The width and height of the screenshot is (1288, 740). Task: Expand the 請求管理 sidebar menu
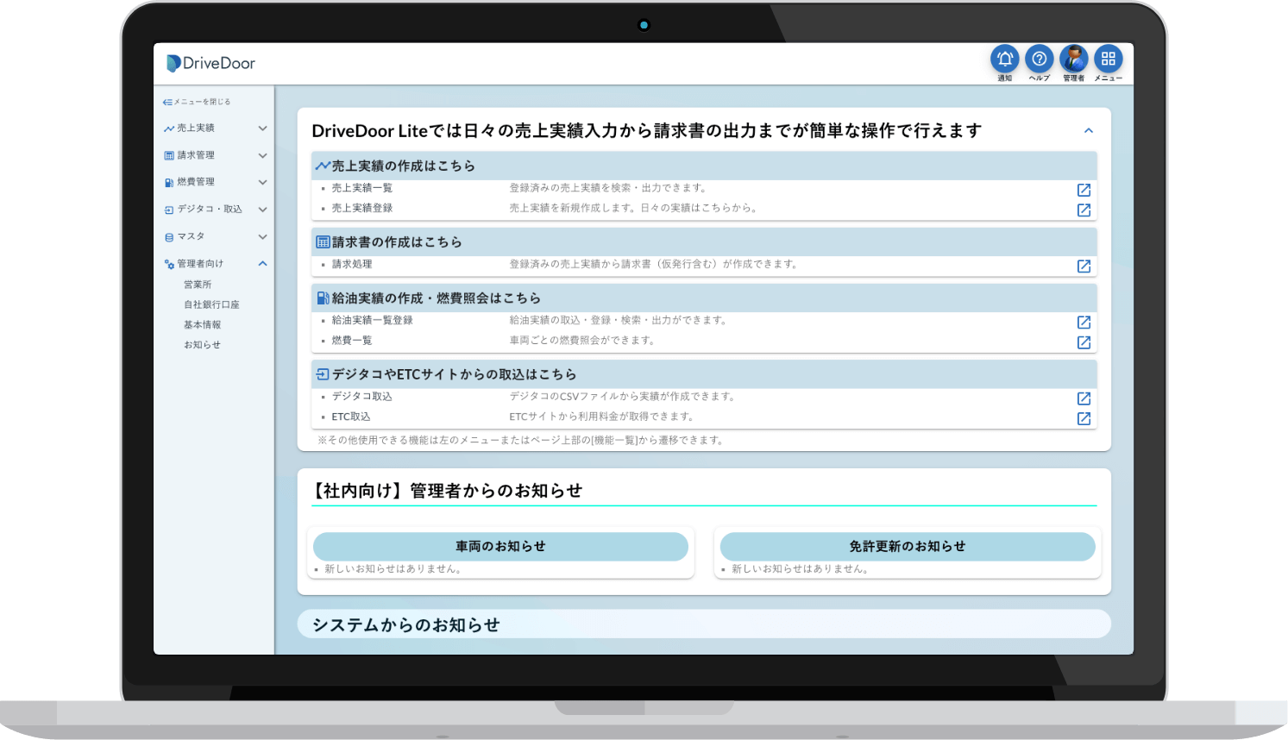[262, 156]
